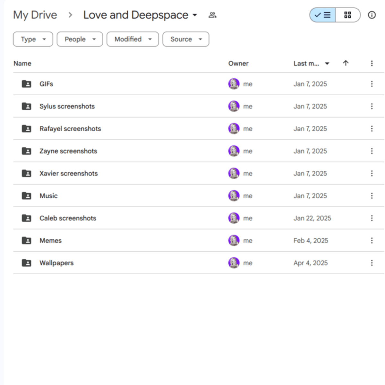The image size is (385, 385).
Task: Open the view details info icon
Action: click(x=372, y=15)
